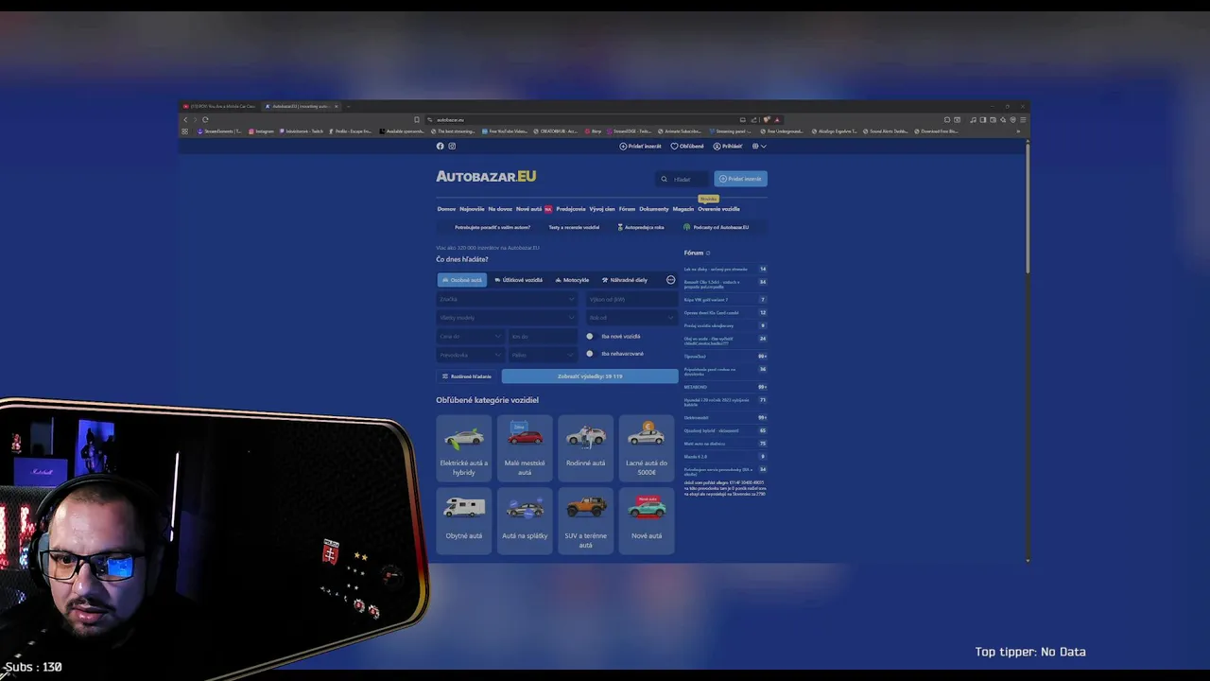Select the Motocykle tab
The height and width of the screenshot is (681, 1210).
click(x=573, y=280)
